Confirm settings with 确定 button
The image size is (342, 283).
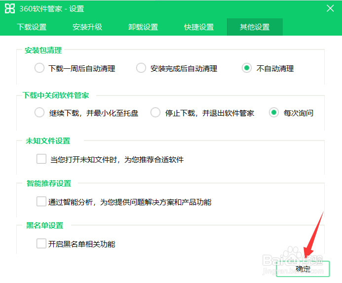[x=303, y=269]
